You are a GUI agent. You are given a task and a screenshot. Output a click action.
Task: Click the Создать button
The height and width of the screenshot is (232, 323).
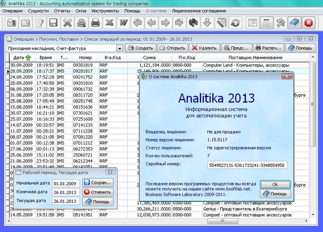click(141, 48)
